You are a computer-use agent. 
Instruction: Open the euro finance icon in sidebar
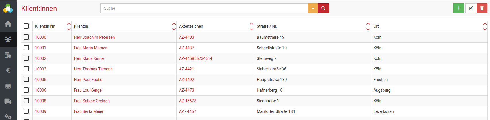click(8, 70)
